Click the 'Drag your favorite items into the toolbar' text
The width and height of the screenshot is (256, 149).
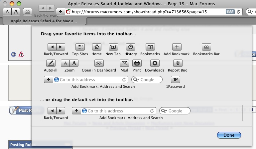[88, 34]
